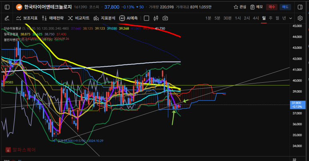Click current price 37,800 in header
Viewport: 309px width, 161px height.
tap(112, 7)
